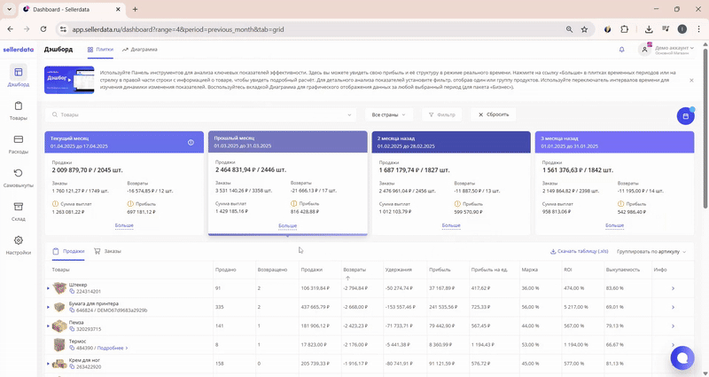Sort by Выкупаемость column header

click(x=623, y=270)
